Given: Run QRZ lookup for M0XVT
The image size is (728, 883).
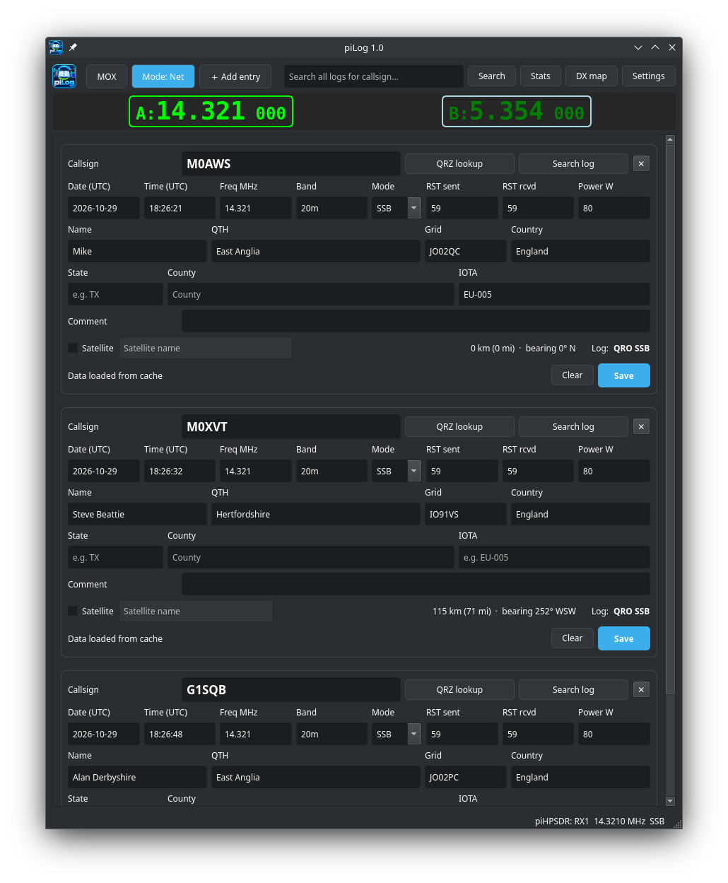Looking at the screenshot, I should [459, 426].
